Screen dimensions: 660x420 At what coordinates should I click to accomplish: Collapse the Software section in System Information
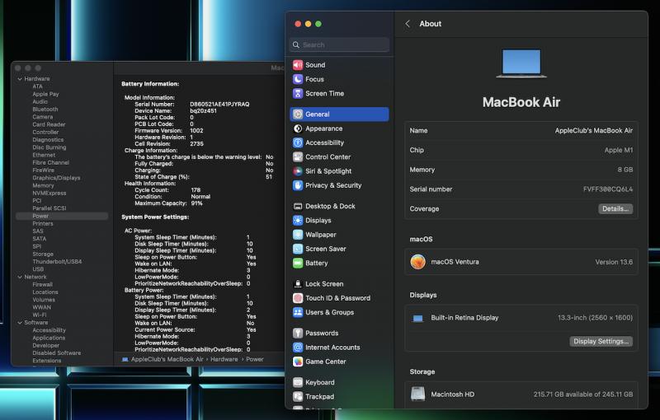(20, 323)
